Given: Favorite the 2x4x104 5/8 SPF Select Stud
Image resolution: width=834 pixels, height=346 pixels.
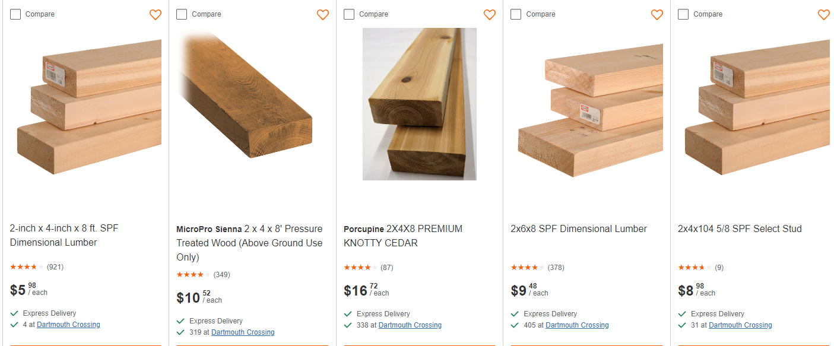Looking at the screenshot, I should pyautogui.click(x=824, y=15).
